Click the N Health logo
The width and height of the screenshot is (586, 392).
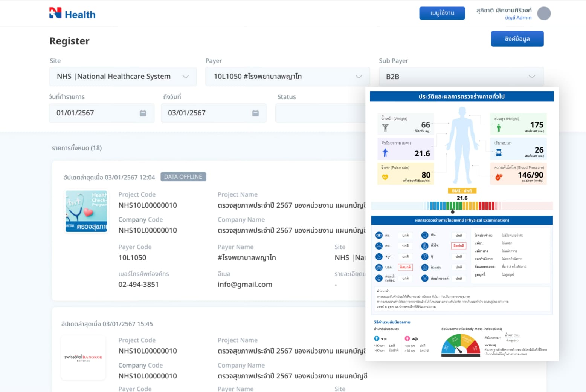pyautogui.click(x=72, y=13)
